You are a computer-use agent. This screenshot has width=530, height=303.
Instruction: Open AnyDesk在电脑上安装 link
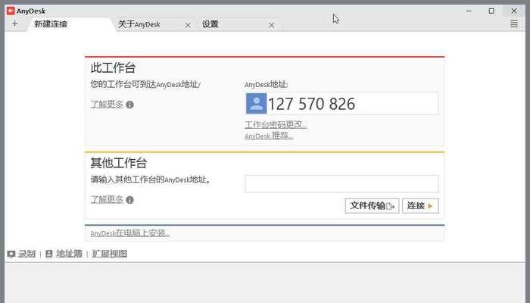(x=130, y=233)
